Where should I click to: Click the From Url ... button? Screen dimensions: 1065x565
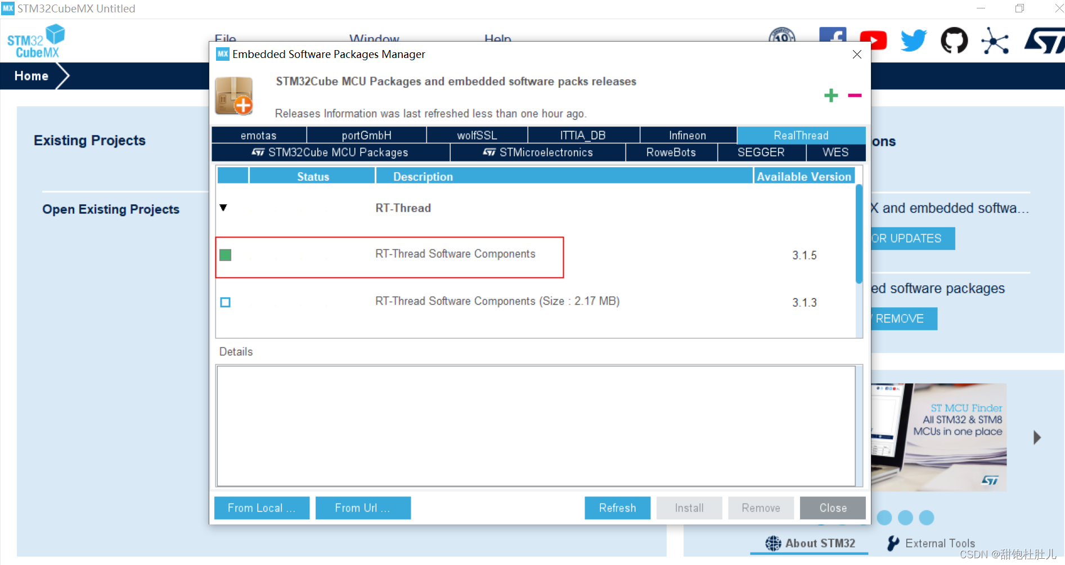(363, 508)
